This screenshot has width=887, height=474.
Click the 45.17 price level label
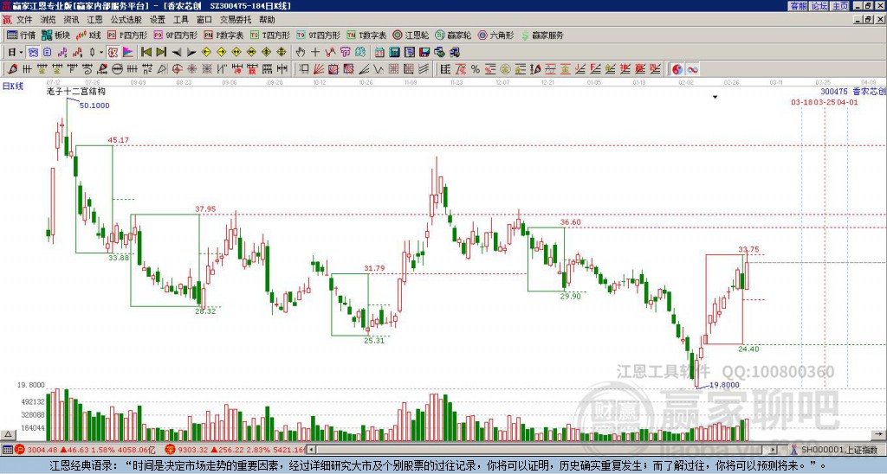coord(118,140)
